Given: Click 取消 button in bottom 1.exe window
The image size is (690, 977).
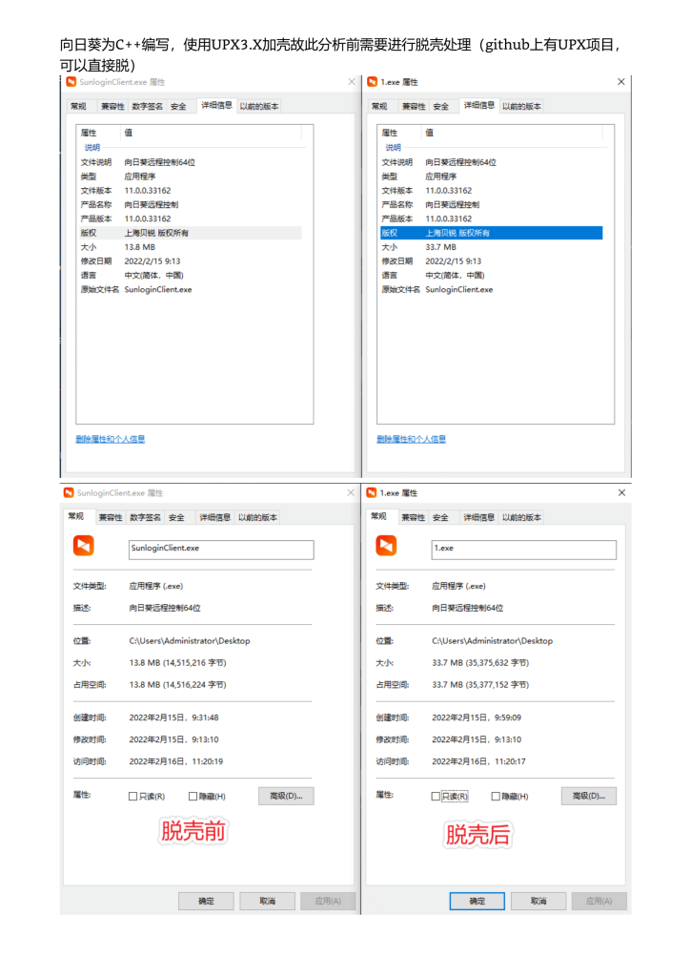Looking at the screenshot, I should [x=538, y=901].
